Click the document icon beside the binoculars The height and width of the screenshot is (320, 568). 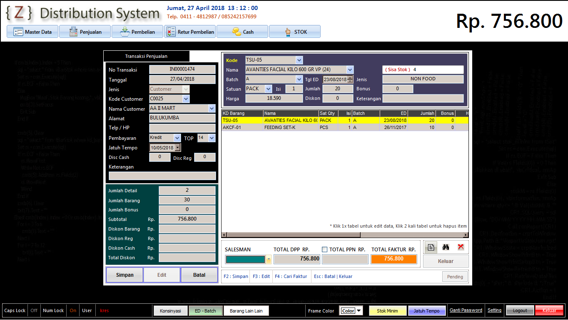coord(431,247)
